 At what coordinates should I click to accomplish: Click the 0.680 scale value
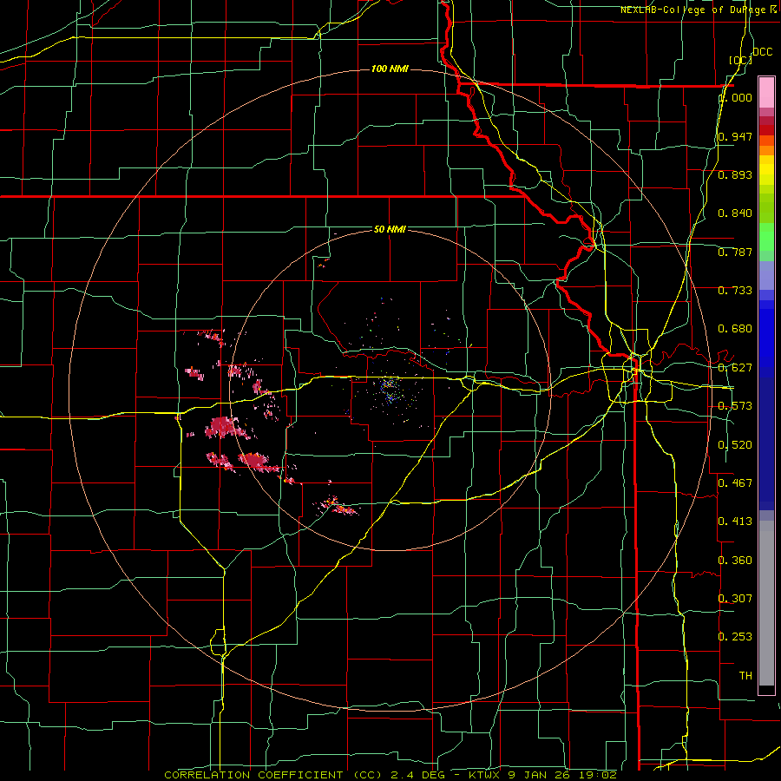[x=735, y=329]
